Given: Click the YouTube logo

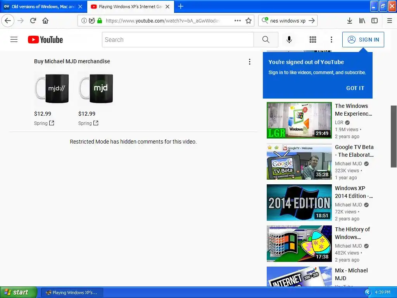Looking at the screenshot, I should (x=45, y=40).
